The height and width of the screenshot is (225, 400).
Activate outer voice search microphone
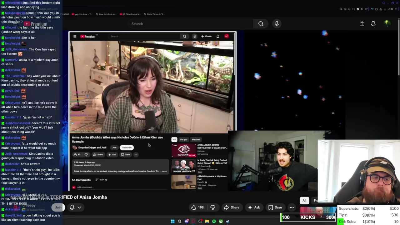[x=277, y=24]
